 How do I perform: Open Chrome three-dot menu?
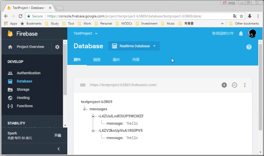(258, 16)
